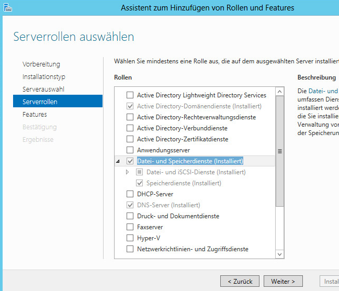Viewport: 339px width, 291px height.
Task: Go to the Installationstyp step
Action: (x=44, y=76)
